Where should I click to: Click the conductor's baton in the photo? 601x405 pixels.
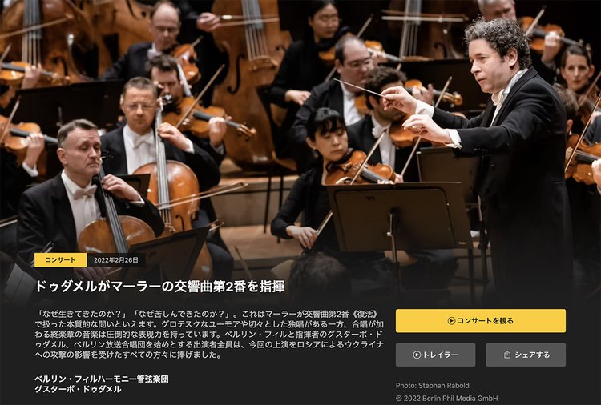357,88
